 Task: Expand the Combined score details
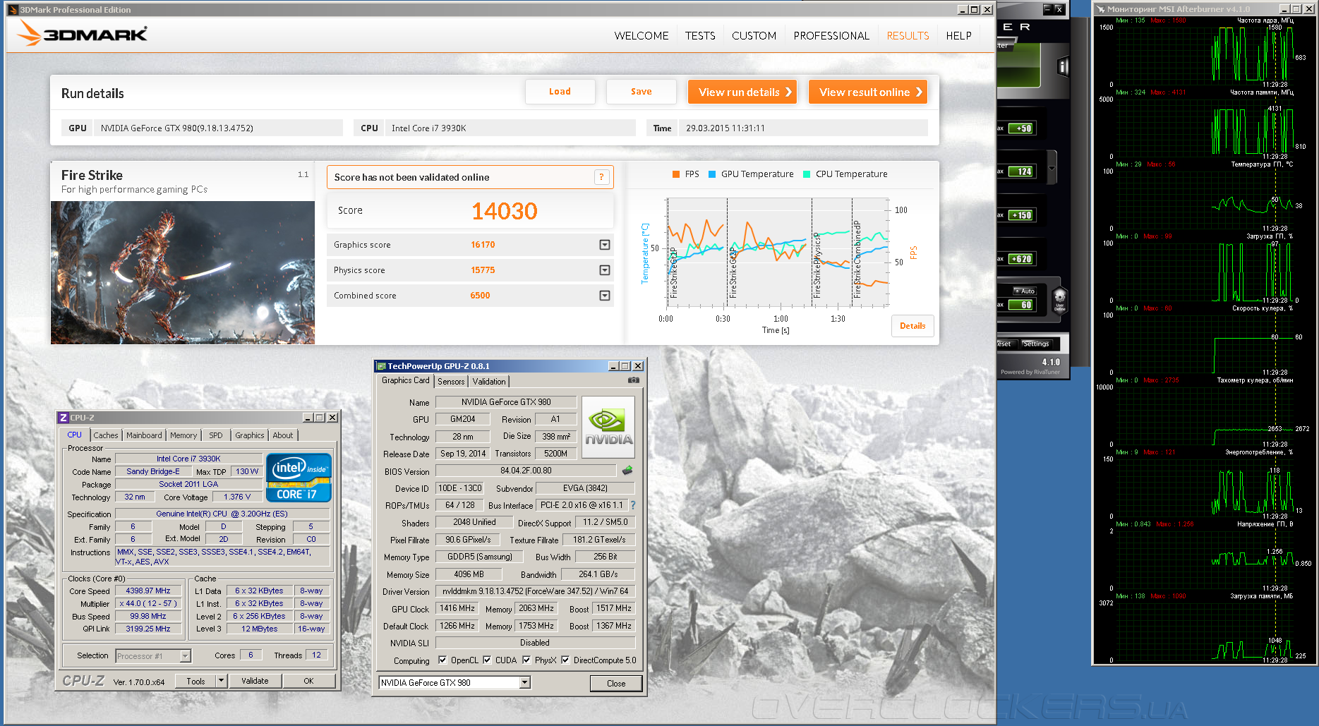pos(605,296)
